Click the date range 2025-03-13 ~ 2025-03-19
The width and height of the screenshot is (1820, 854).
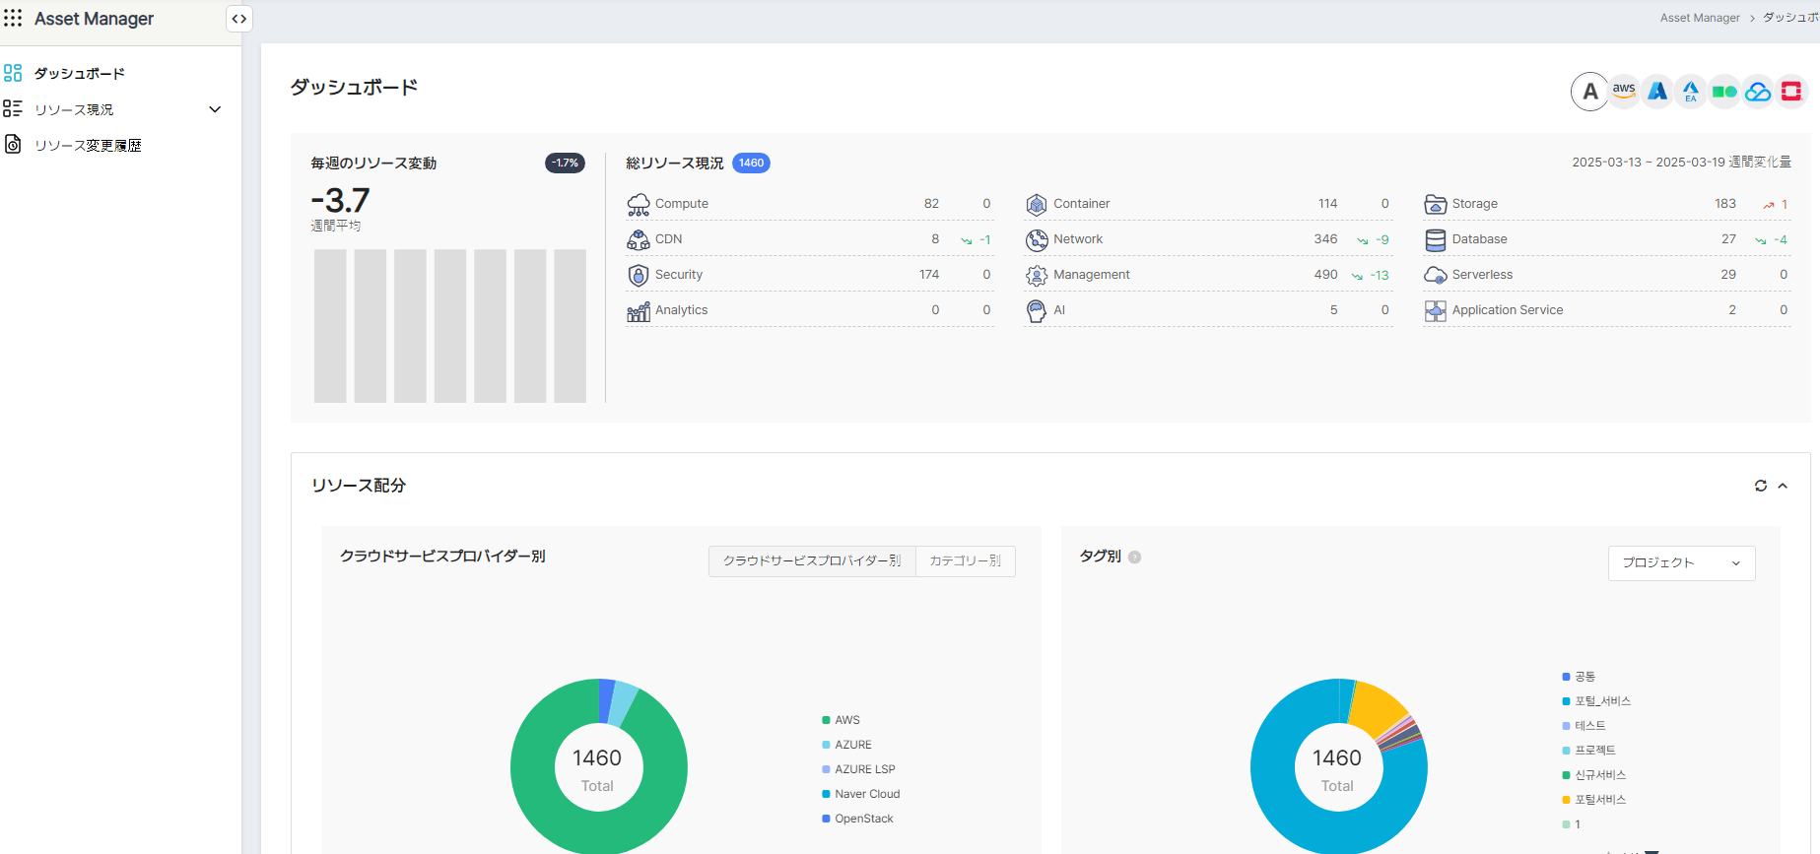point(1648,163)
